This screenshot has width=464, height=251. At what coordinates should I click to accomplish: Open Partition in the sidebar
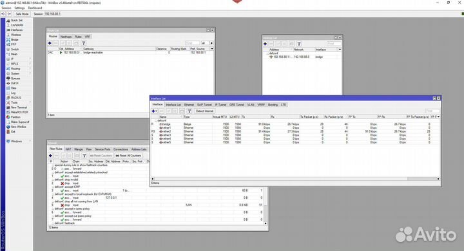15,117
